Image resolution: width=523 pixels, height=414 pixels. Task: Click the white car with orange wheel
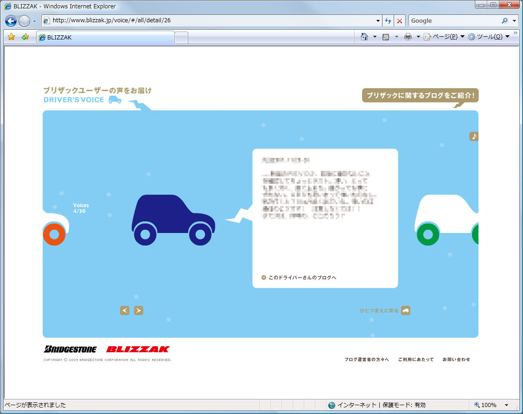[55, 229]
